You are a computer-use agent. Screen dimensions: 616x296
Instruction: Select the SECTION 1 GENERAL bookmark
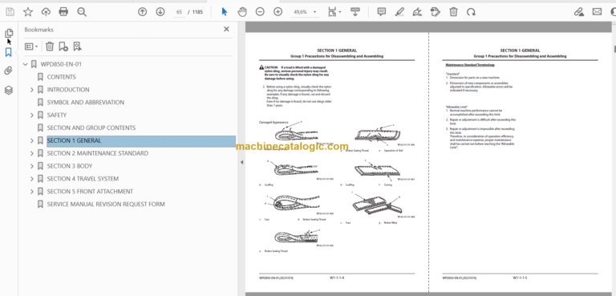click(x=74, y=140)
